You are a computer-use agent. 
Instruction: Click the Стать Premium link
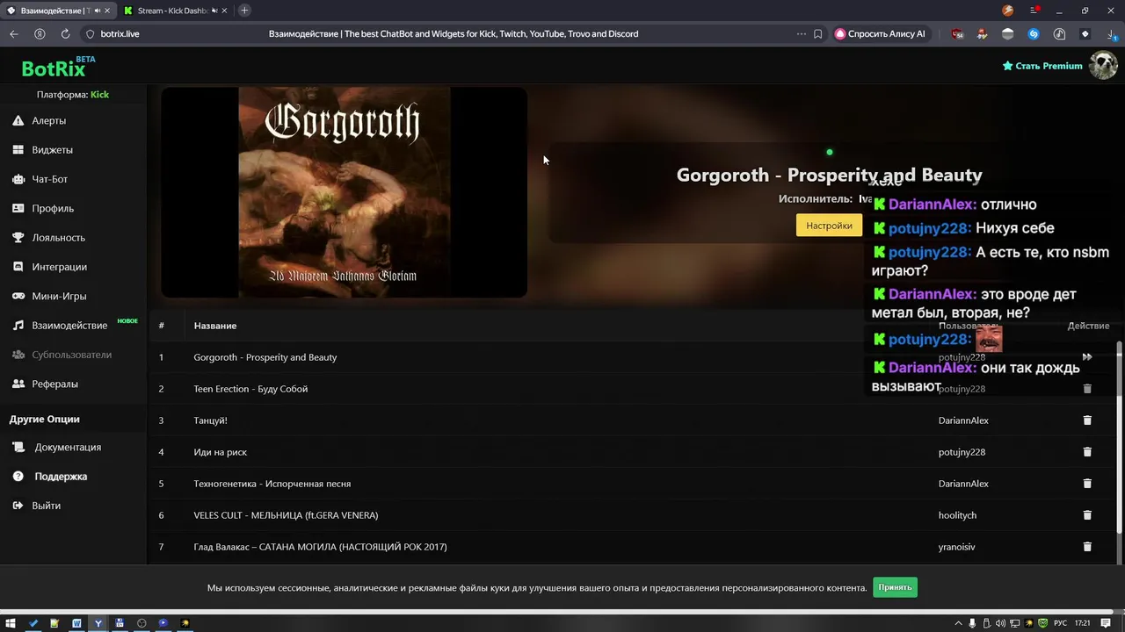pyautogui.click(x=1042, y=66)
